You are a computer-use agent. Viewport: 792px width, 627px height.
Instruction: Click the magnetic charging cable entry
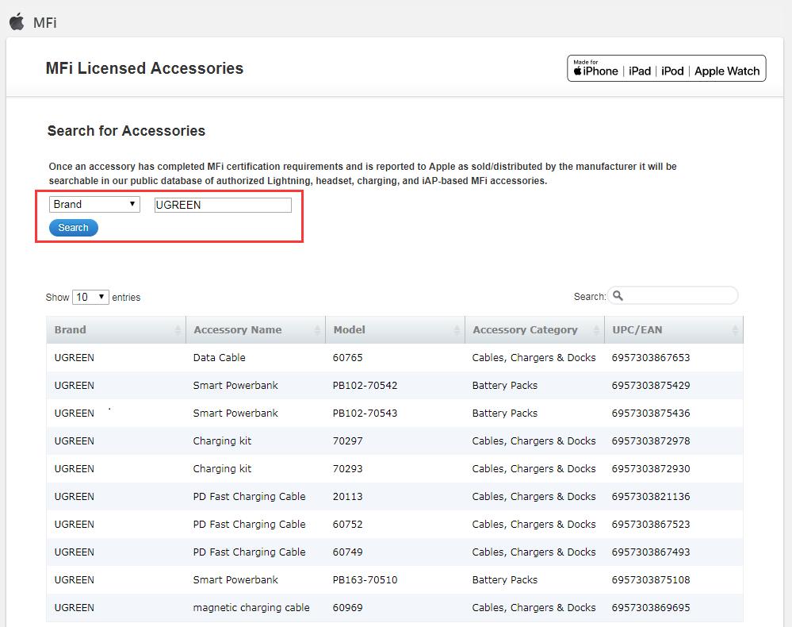tap(251, 608)
